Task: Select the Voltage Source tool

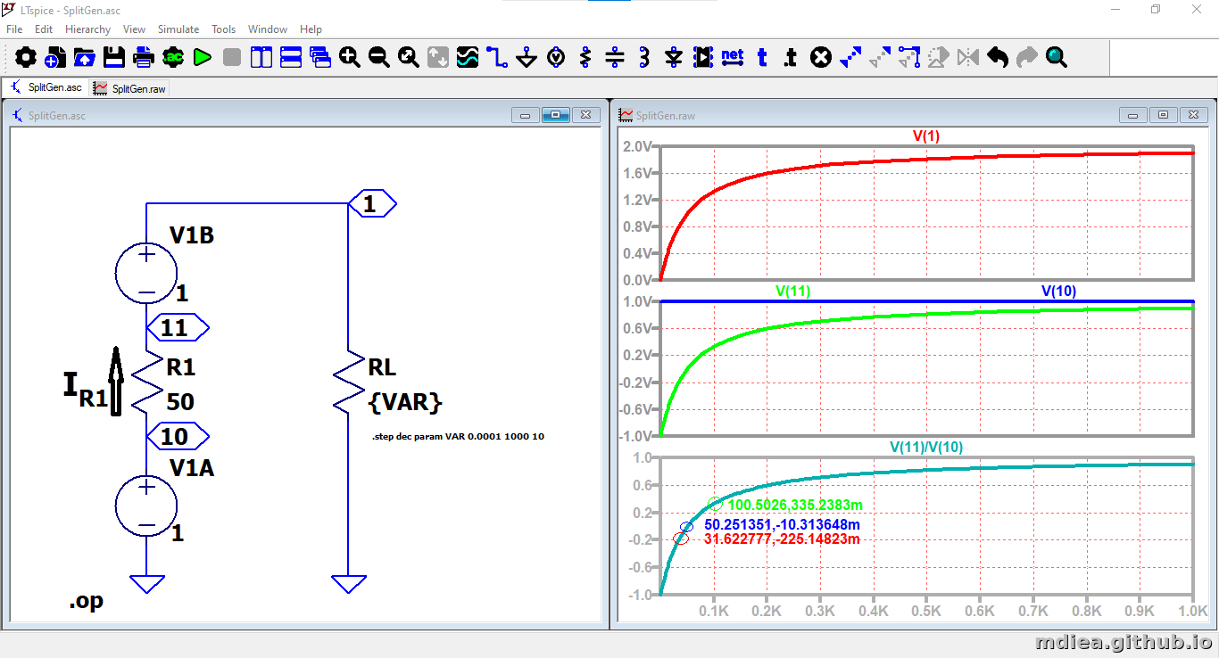Action: [x=556, y=58]
